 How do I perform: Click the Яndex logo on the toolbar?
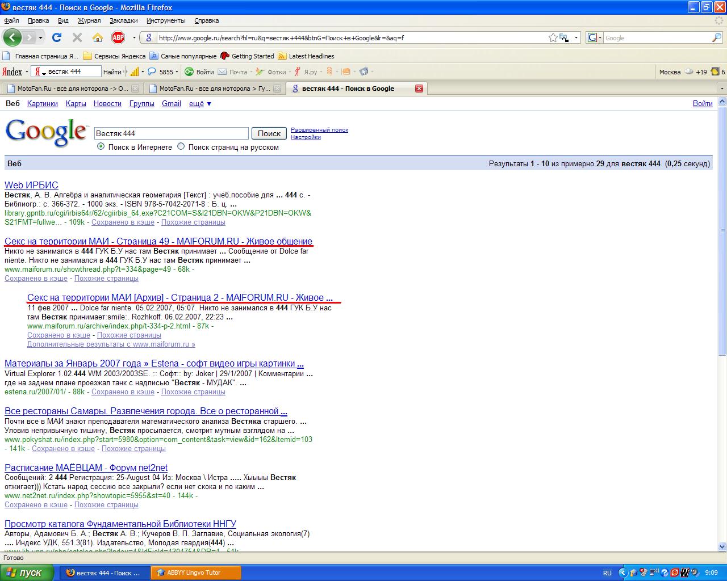tap(12, 71)
